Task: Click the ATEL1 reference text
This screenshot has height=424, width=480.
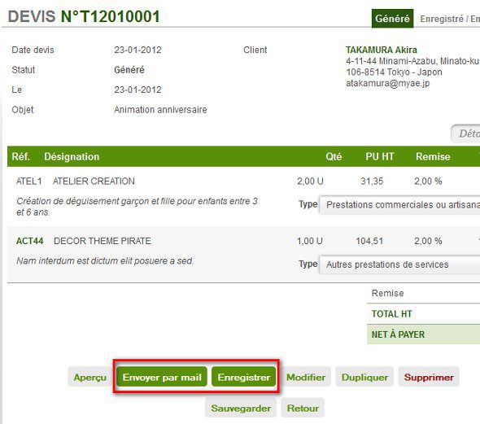Action: pyautogui.click(x=28, y=181)
